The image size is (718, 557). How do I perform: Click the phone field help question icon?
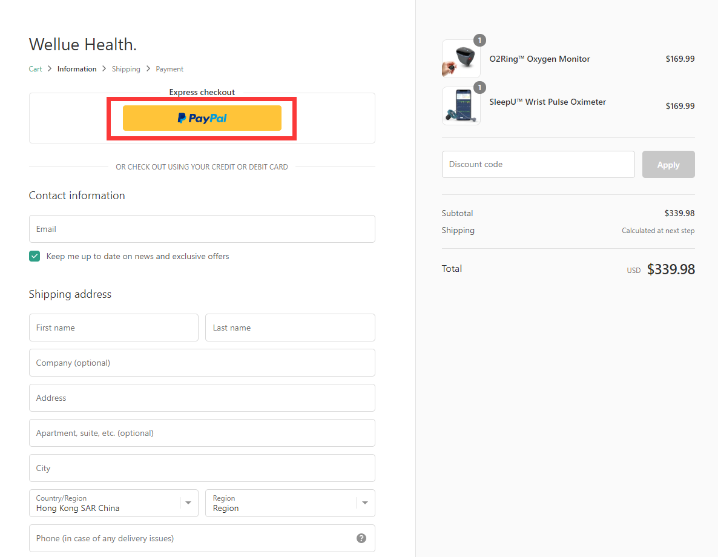point(361,538)
